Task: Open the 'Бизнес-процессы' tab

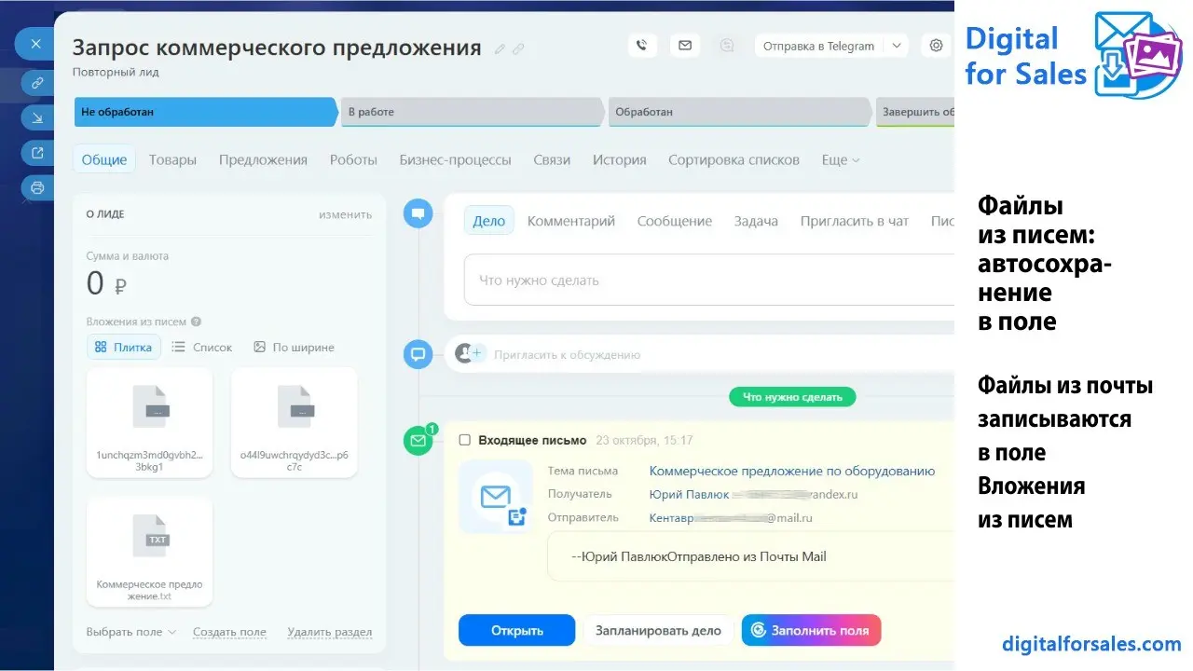Action: (x=455, y=159)
